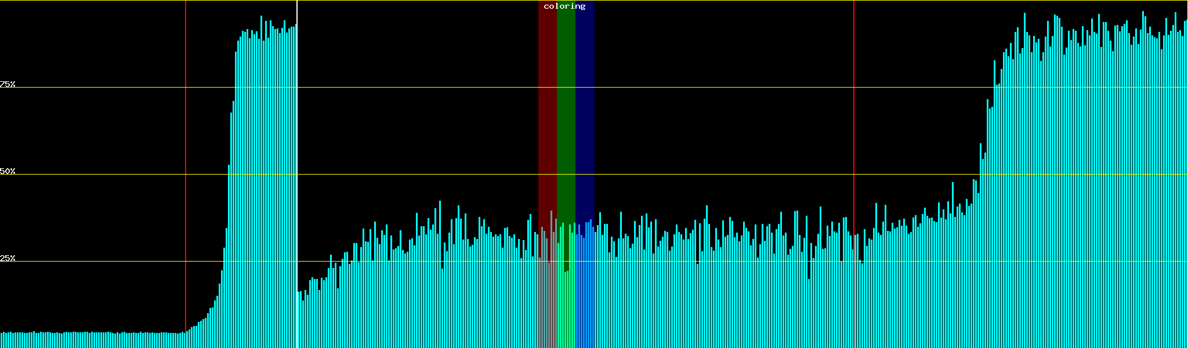
Task: Click the flat low bars at far left
Action: [87, 340]
